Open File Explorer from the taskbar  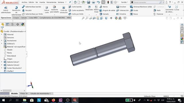(x=25, y=100)
